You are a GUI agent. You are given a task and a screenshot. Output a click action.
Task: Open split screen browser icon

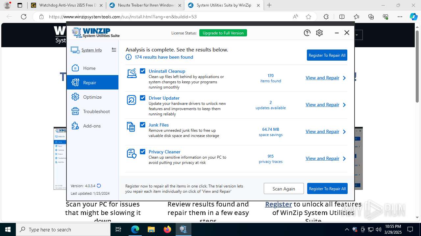point(342,17)
